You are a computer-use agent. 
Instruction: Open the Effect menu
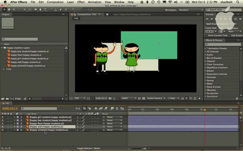(81, 2)
